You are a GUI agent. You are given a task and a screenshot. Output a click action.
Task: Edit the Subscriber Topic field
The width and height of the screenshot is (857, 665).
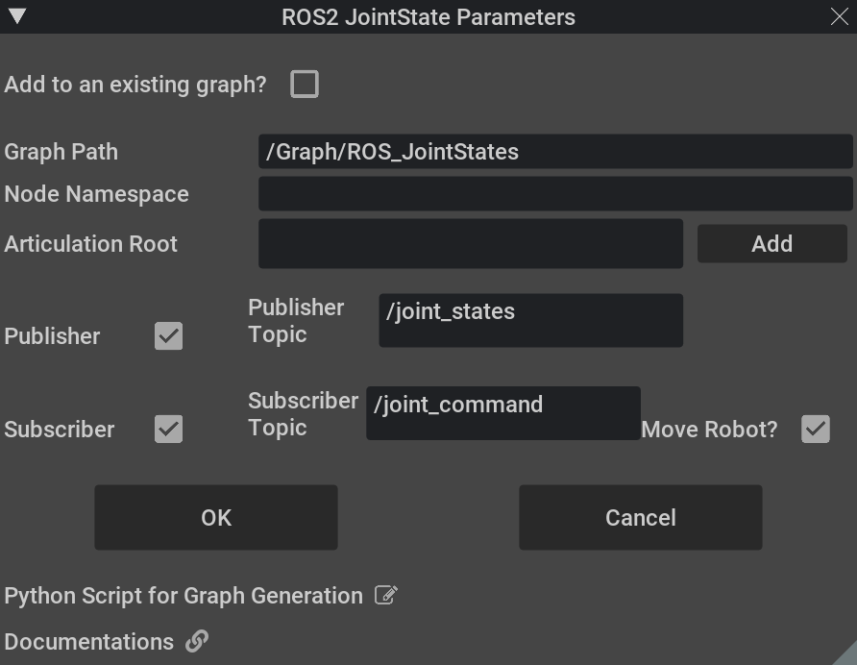tap(503, 413)
